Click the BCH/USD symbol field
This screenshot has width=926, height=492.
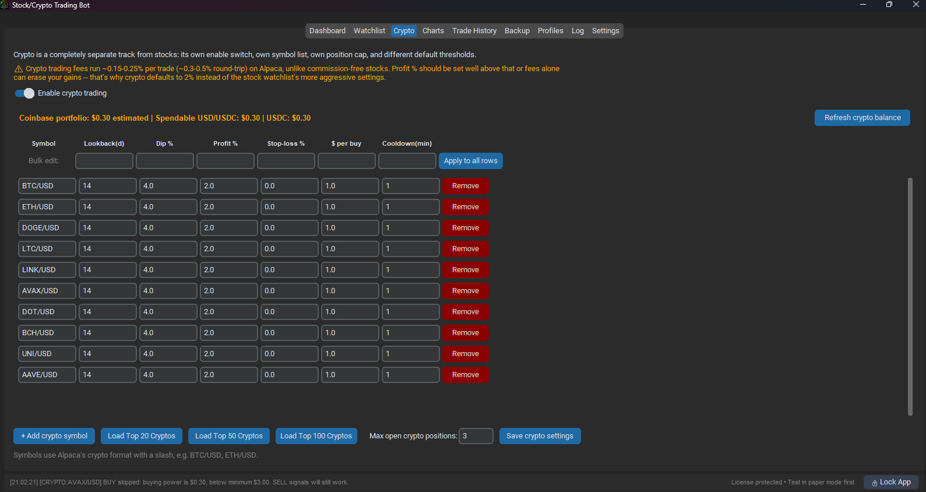click(47, 333)
